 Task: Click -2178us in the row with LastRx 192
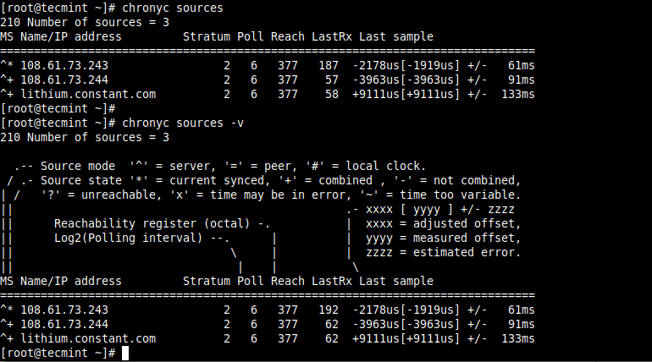click(376, 310)
